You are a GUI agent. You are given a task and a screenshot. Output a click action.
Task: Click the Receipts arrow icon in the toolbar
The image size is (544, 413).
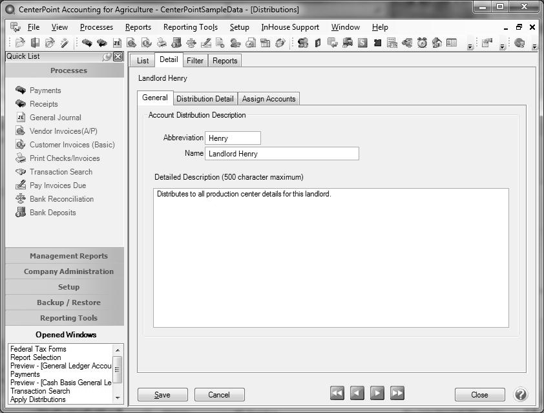[101, 43]
